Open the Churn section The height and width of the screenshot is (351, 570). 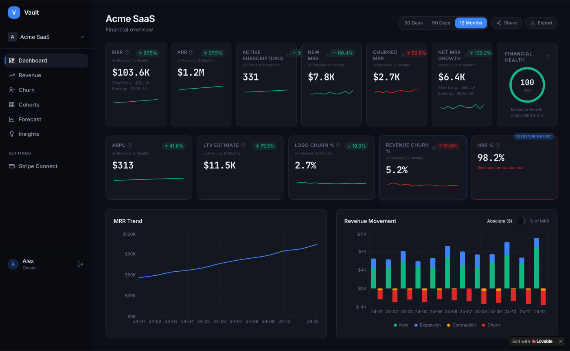(x=46, y=90)
